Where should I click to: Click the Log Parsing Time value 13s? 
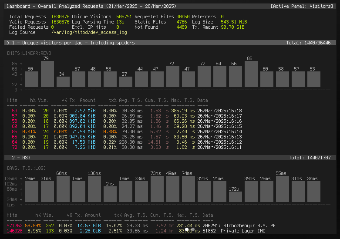(120, 22)
